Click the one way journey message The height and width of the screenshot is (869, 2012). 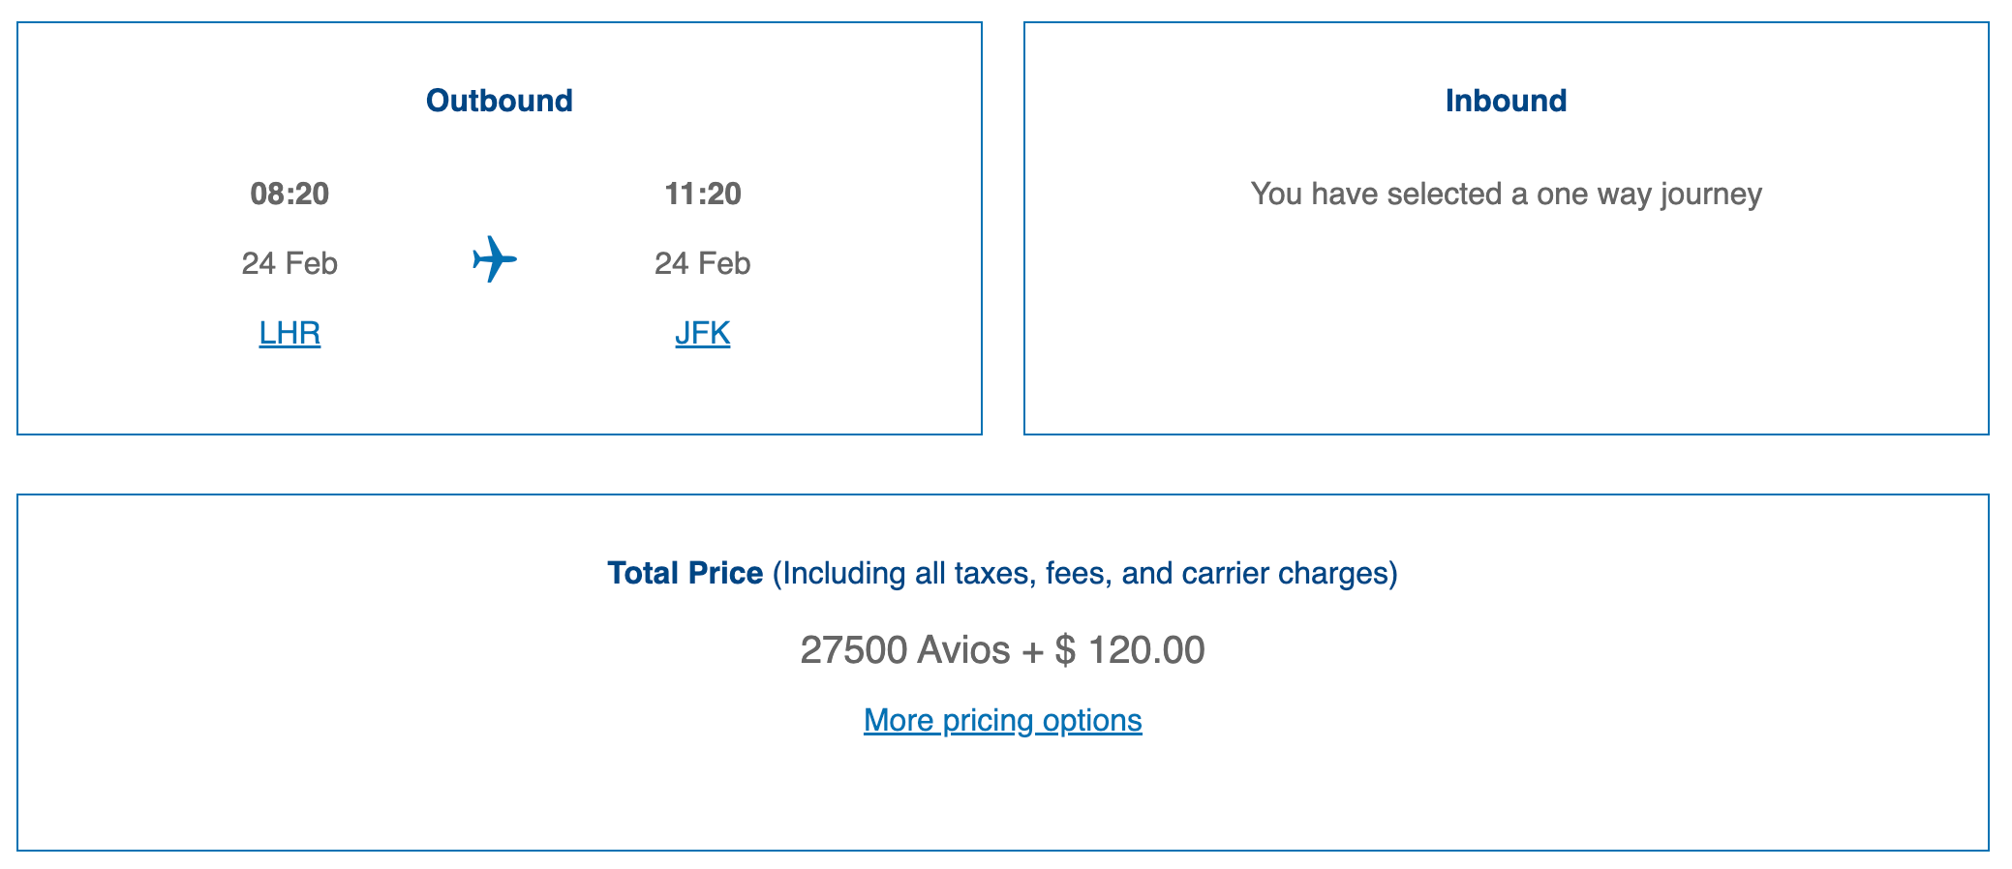pos(1507,194)
